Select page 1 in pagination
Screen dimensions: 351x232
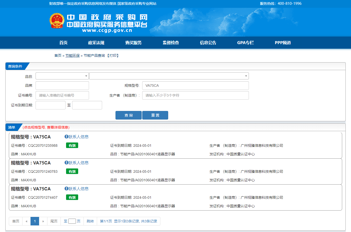[35, 221]
